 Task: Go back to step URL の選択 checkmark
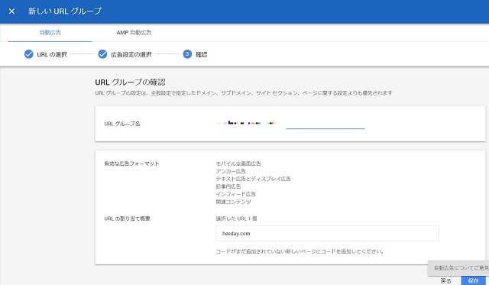29,54
